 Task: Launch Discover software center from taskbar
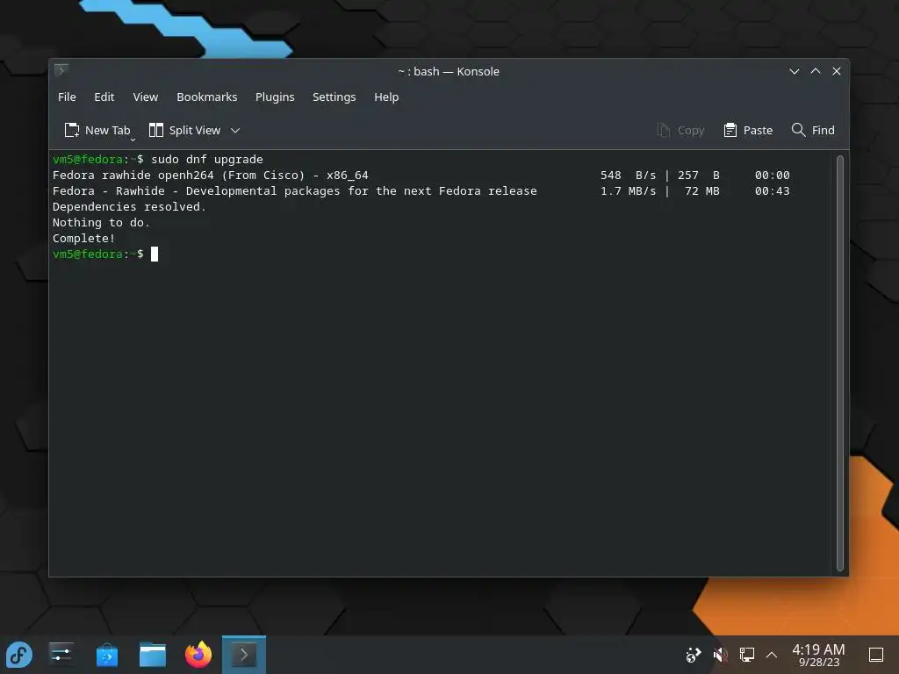(106, 655)
